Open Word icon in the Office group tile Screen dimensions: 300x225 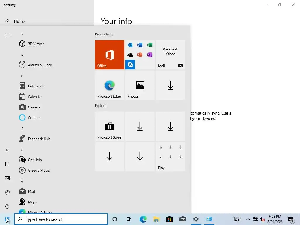pyautogui.click(x=140, y=45)
